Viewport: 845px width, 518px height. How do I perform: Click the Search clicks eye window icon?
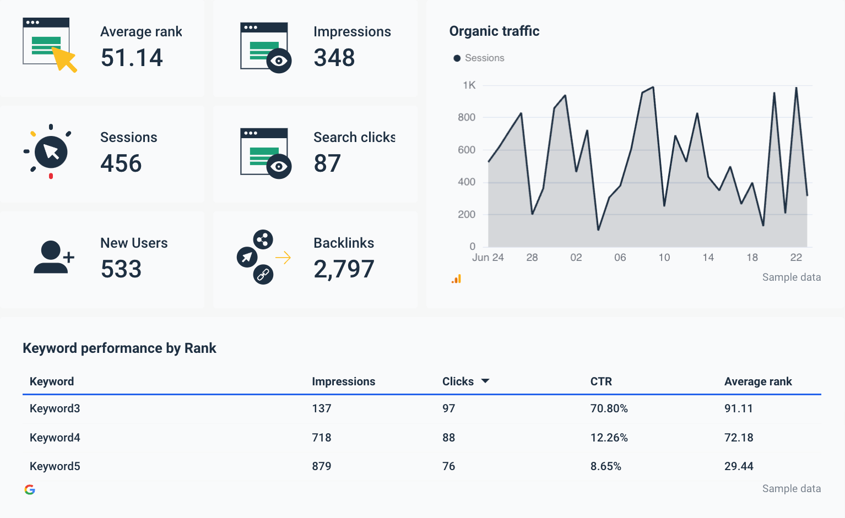click(x=266, y=154)
